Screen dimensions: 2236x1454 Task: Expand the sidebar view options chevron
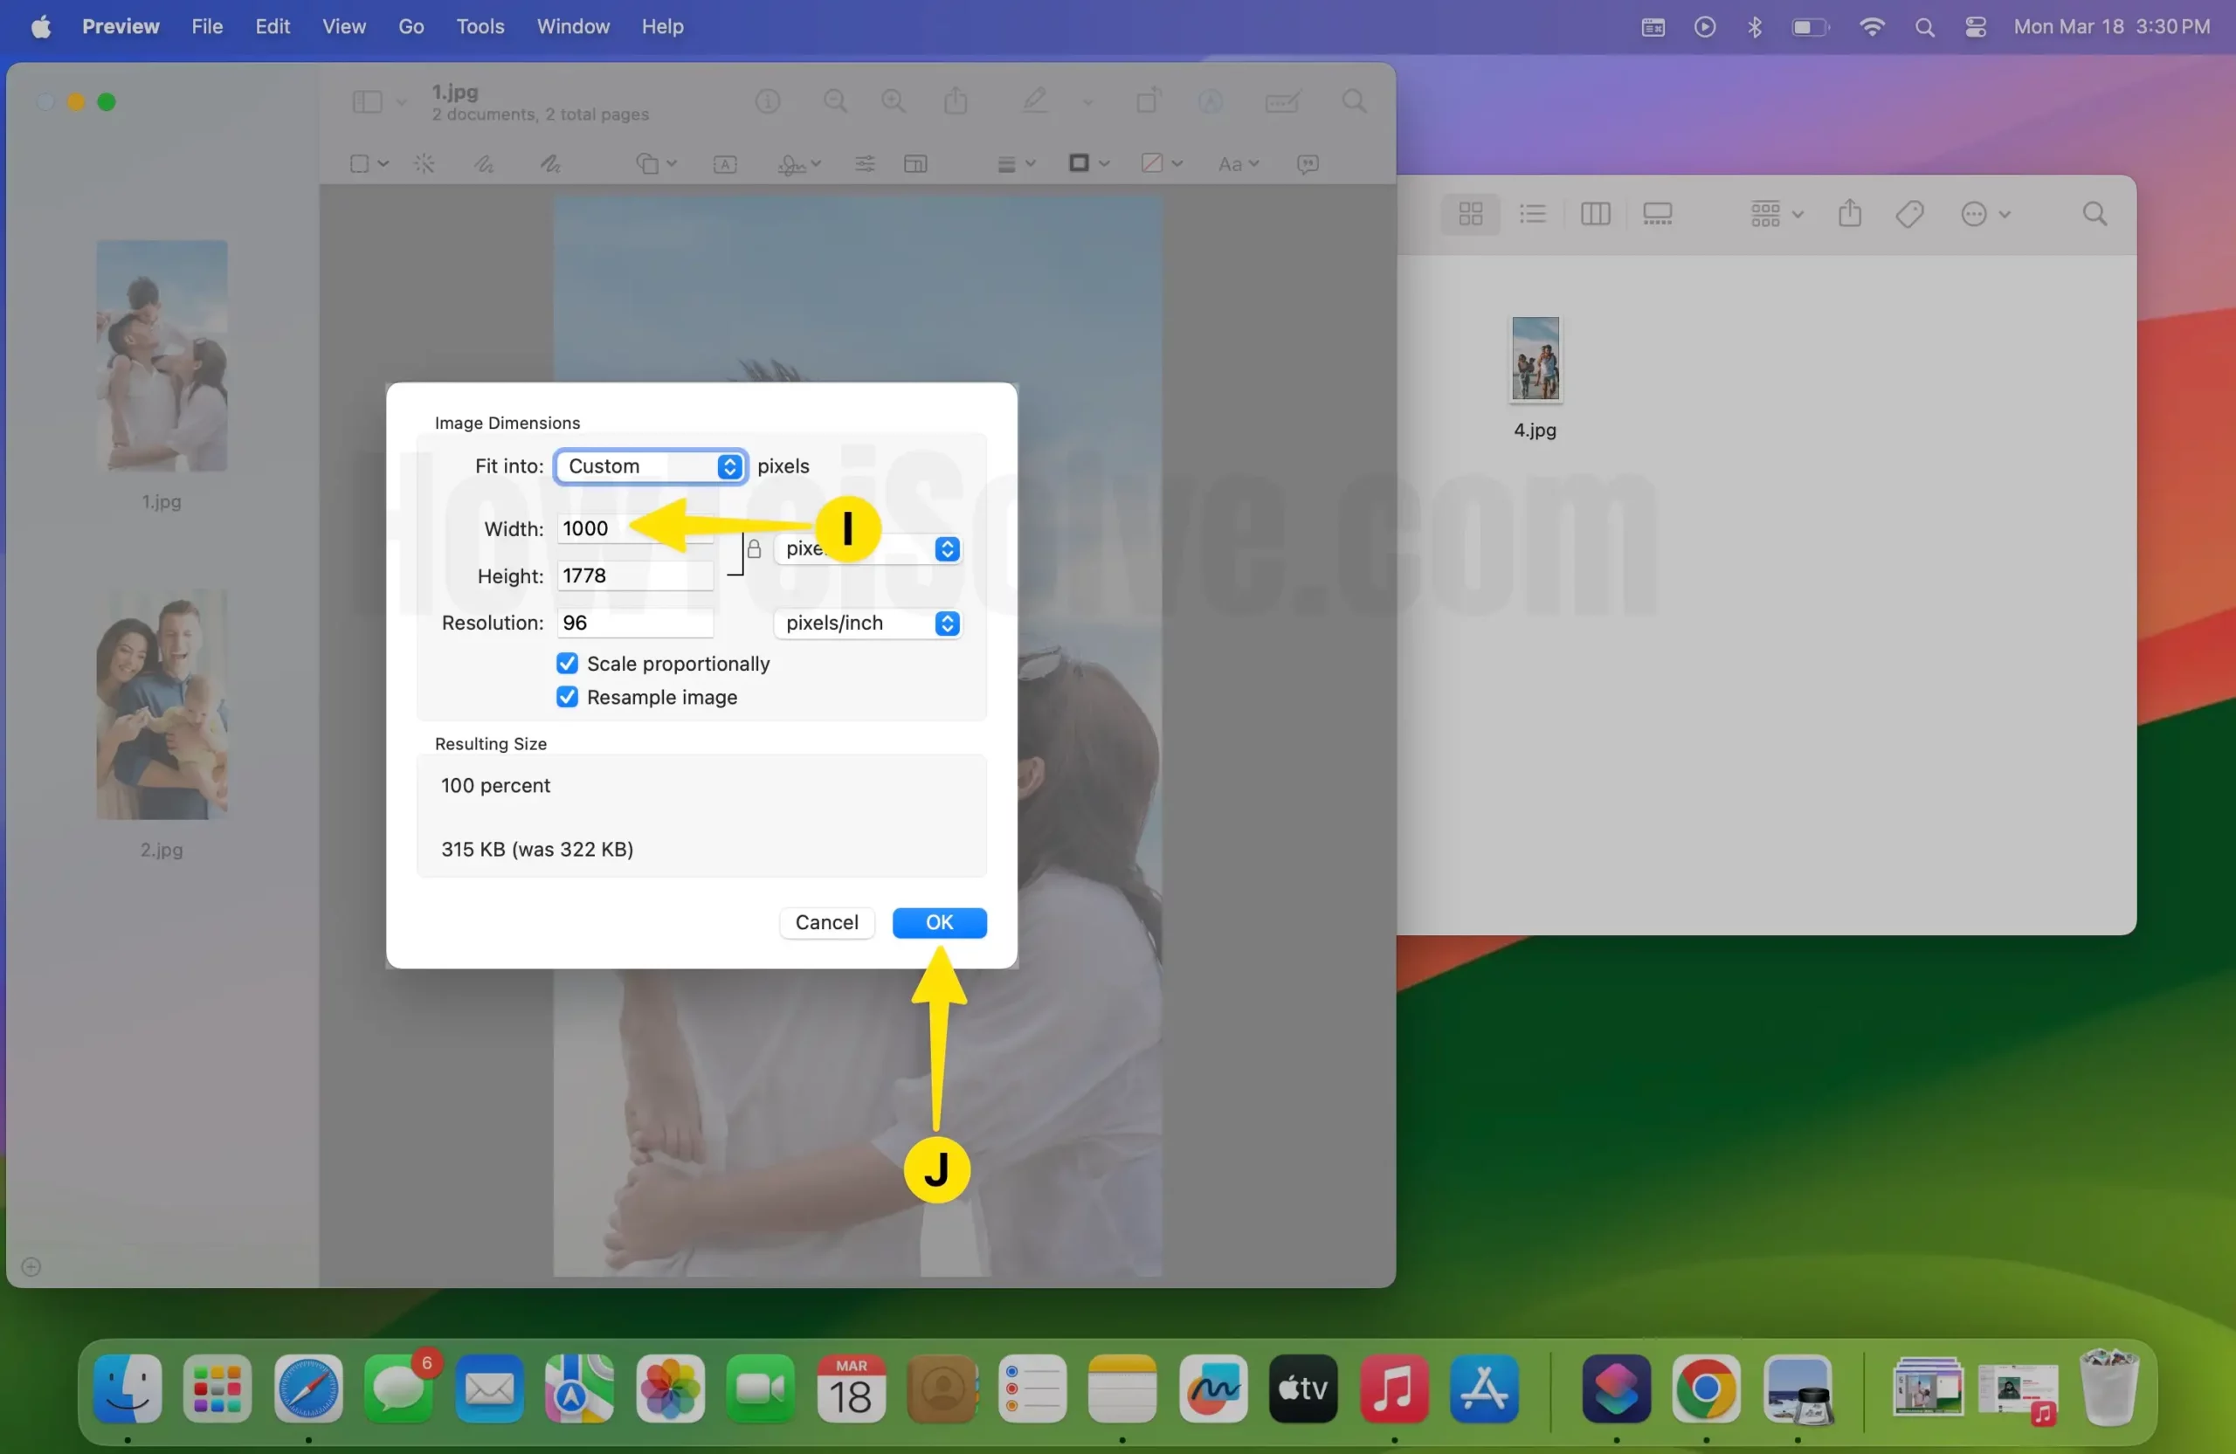point(402,101)
